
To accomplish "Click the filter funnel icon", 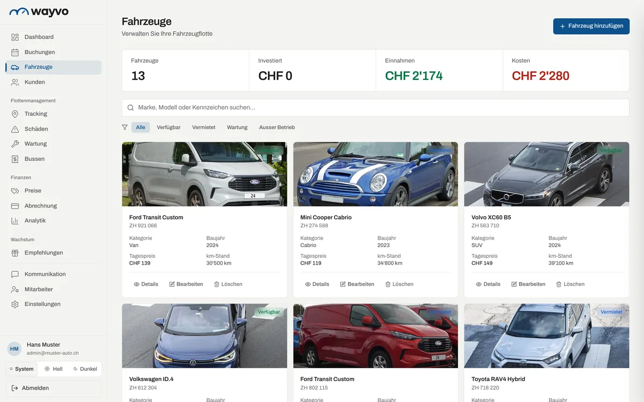I will tap(125, 128).
